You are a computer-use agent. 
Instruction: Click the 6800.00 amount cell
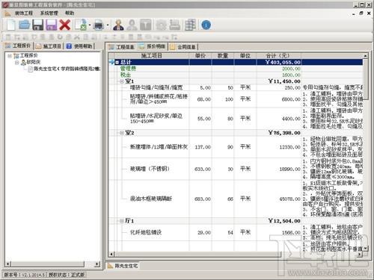point(278,99)
